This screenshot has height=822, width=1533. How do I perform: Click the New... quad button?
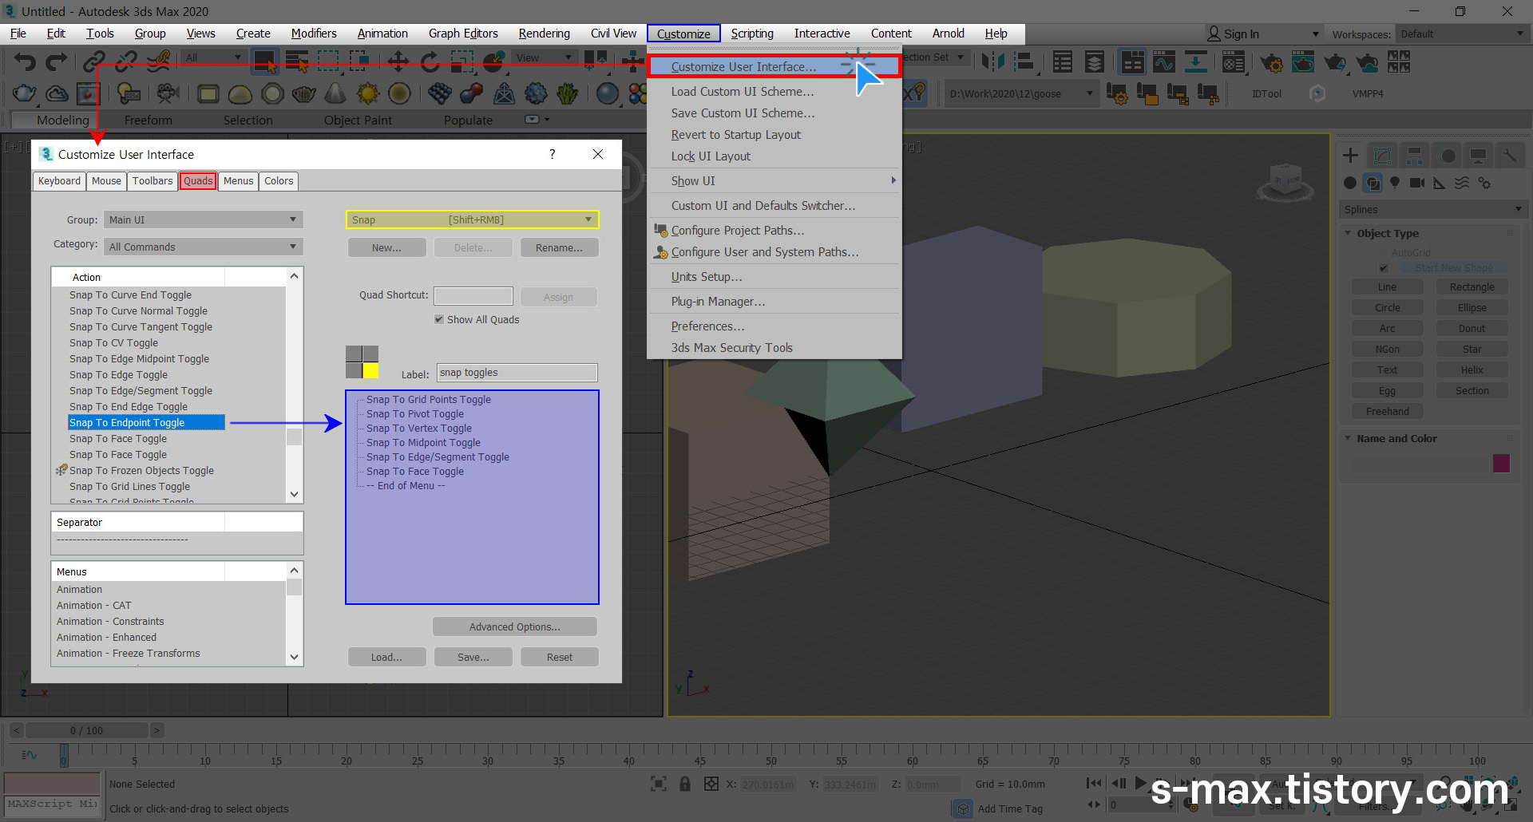point(386,248)
